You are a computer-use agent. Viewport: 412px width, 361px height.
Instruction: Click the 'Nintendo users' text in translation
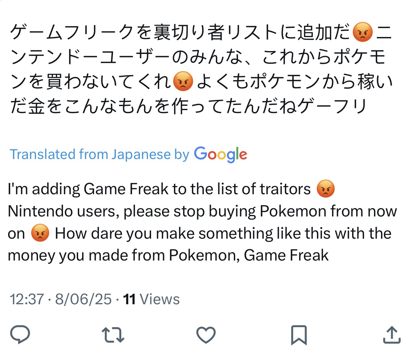(x=62, y=211)
